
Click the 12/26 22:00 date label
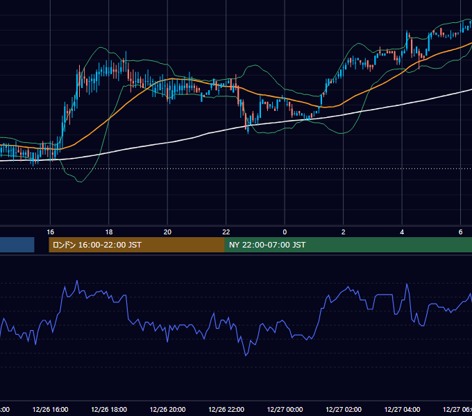click(226, 409)
